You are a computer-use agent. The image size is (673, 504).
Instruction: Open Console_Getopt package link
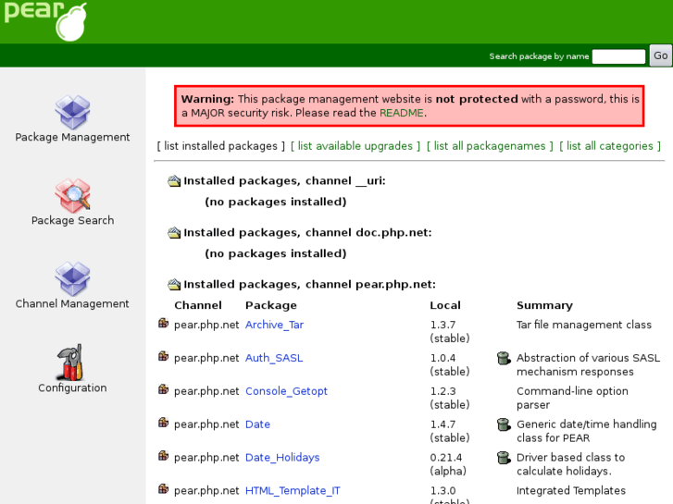pos(286,391)
